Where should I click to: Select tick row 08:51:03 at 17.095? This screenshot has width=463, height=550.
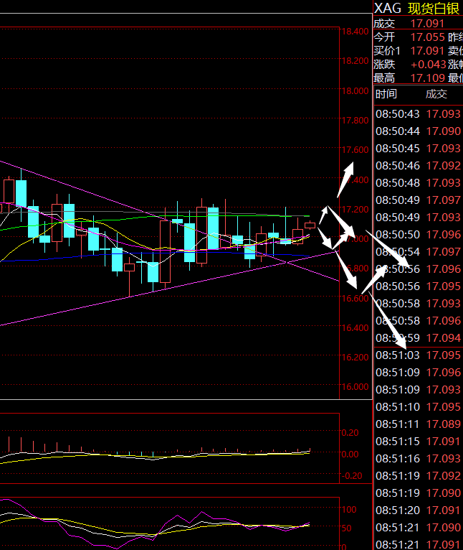click(418, 355)
